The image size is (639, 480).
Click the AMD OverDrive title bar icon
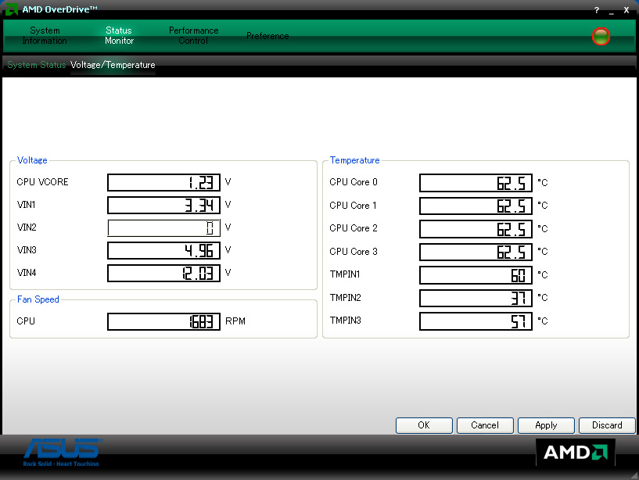pos(12,9)
